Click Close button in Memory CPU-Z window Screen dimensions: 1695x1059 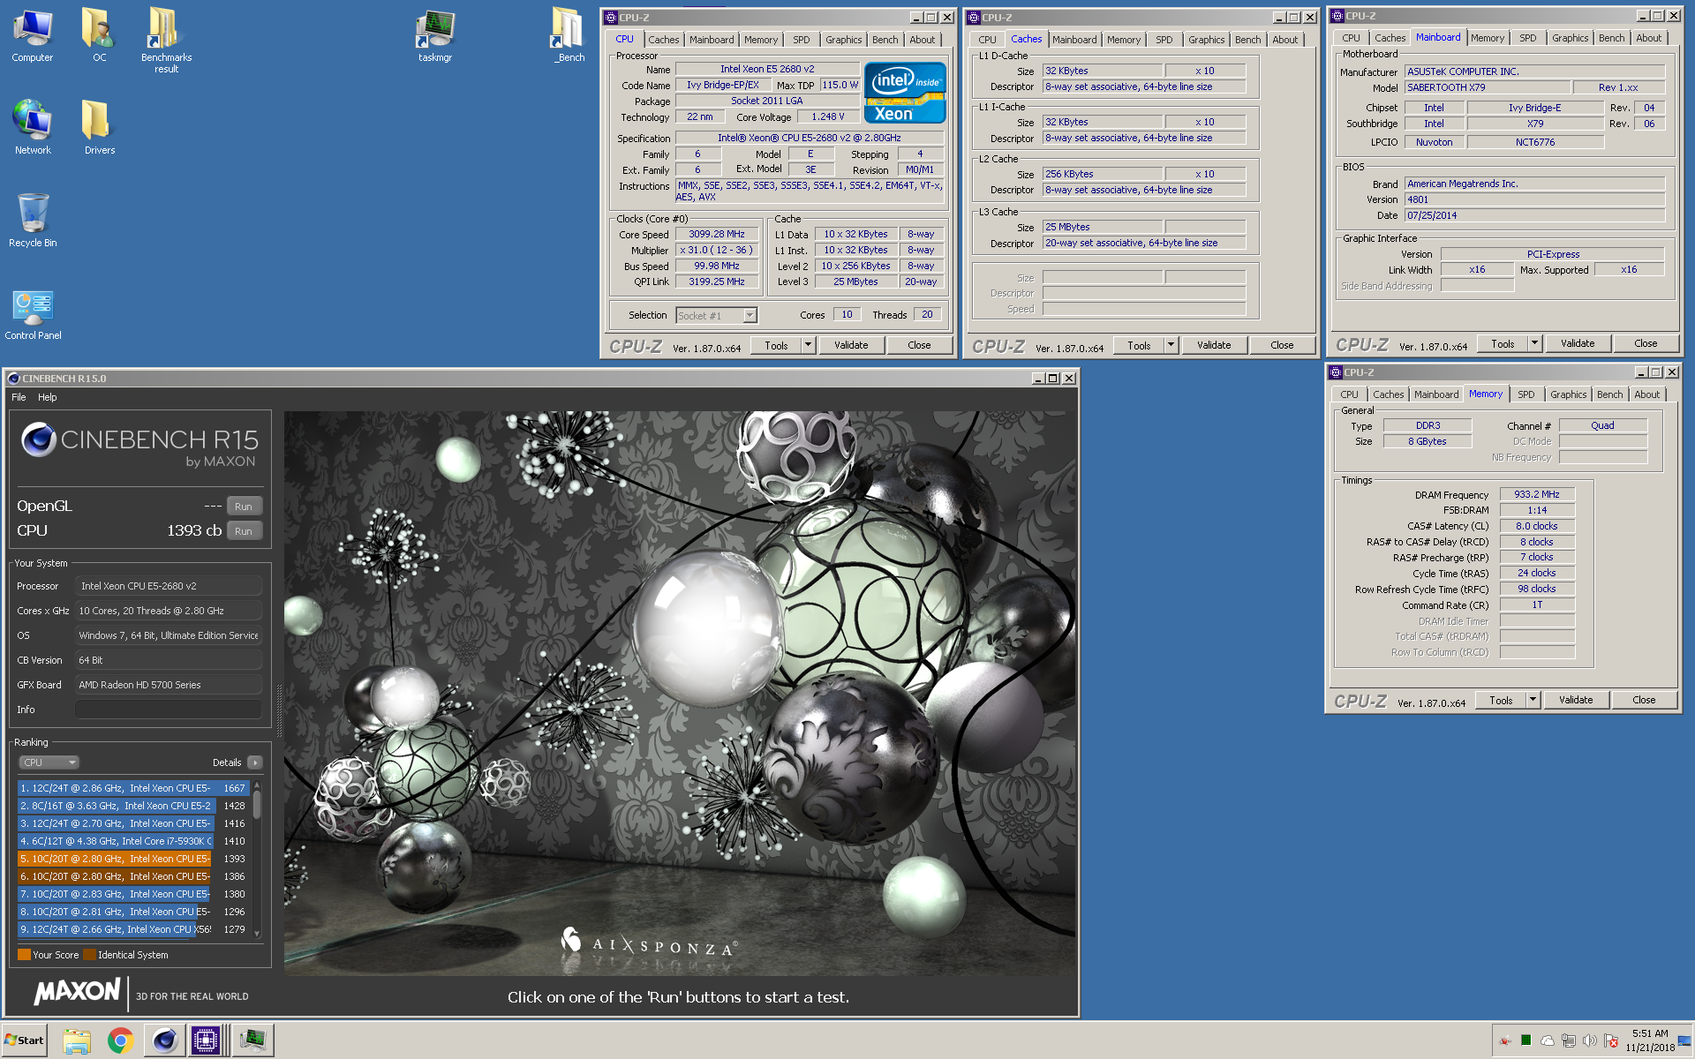1644,700
